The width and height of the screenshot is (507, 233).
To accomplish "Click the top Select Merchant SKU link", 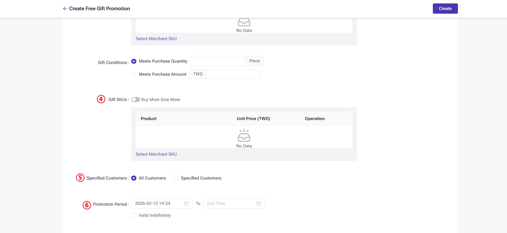I will [x=156, y=39].
